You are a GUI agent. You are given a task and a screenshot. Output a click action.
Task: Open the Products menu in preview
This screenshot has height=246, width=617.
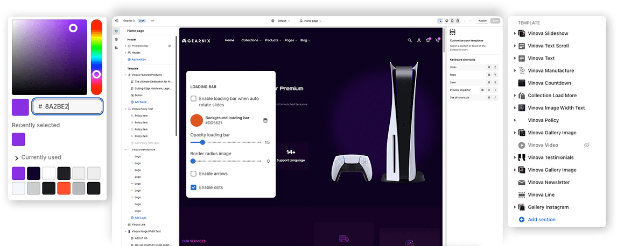(272, 40)
